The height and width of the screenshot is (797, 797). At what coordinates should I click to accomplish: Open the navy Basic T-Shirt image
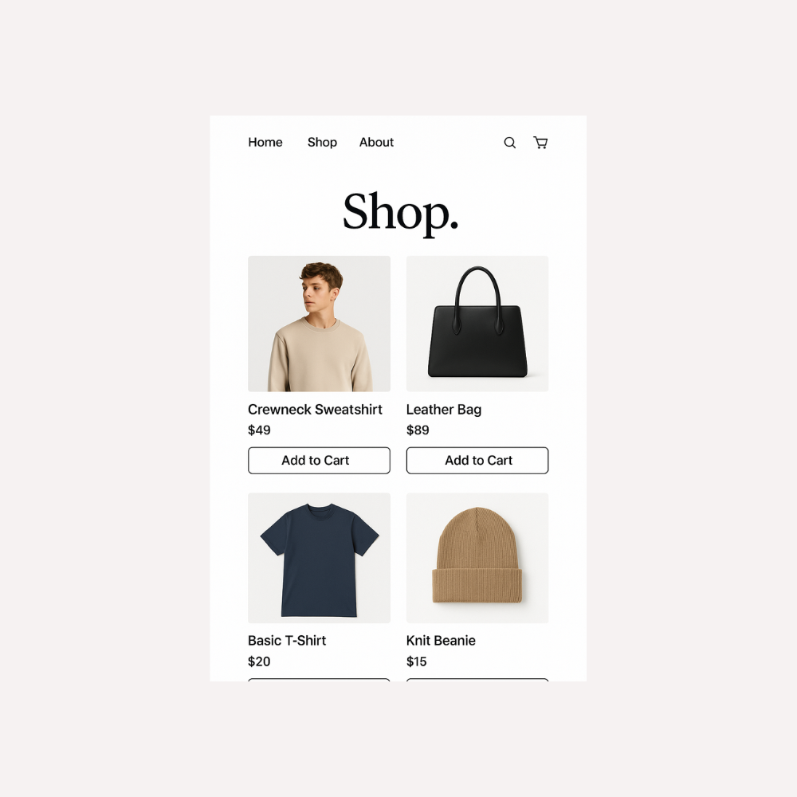point(320,558)
